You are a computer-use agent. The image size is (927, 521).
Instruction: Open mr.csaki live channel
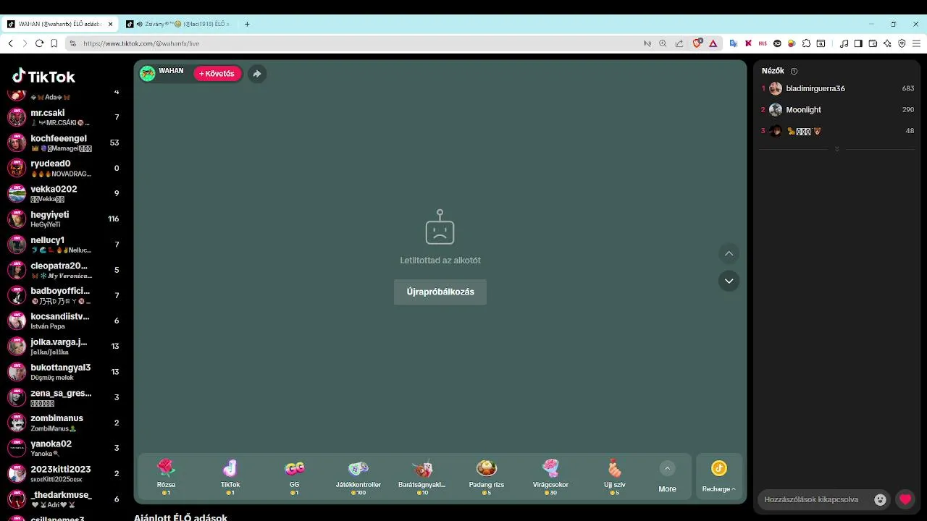(65, 117)
